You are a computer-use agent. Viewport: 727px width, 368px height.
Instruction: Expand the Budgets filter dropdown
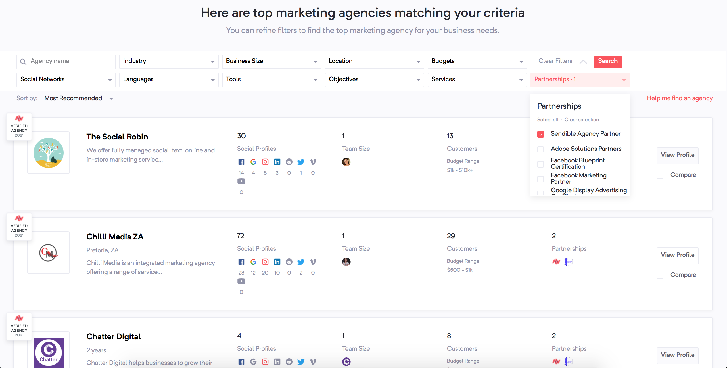point(477,62)
